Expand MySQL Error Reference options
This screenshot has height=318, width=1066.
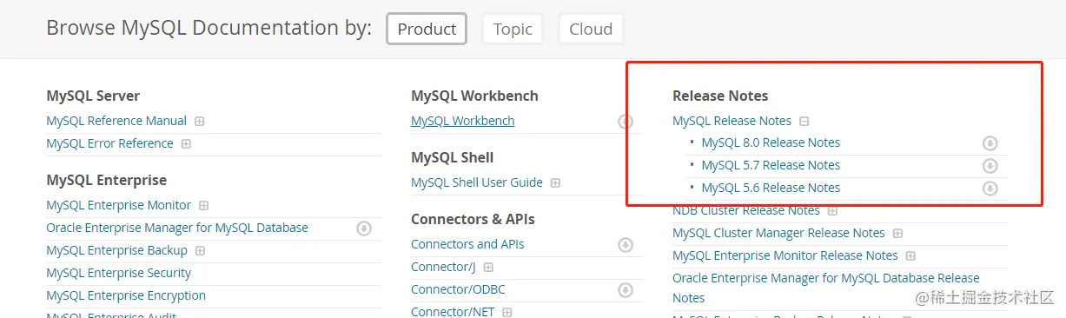[x=186, y=143]
